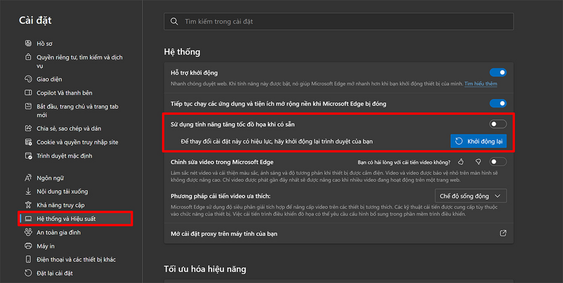563x283 pixels.
Task: Click the thumbs down feedback icon
Action: click(x=478, y=162)
